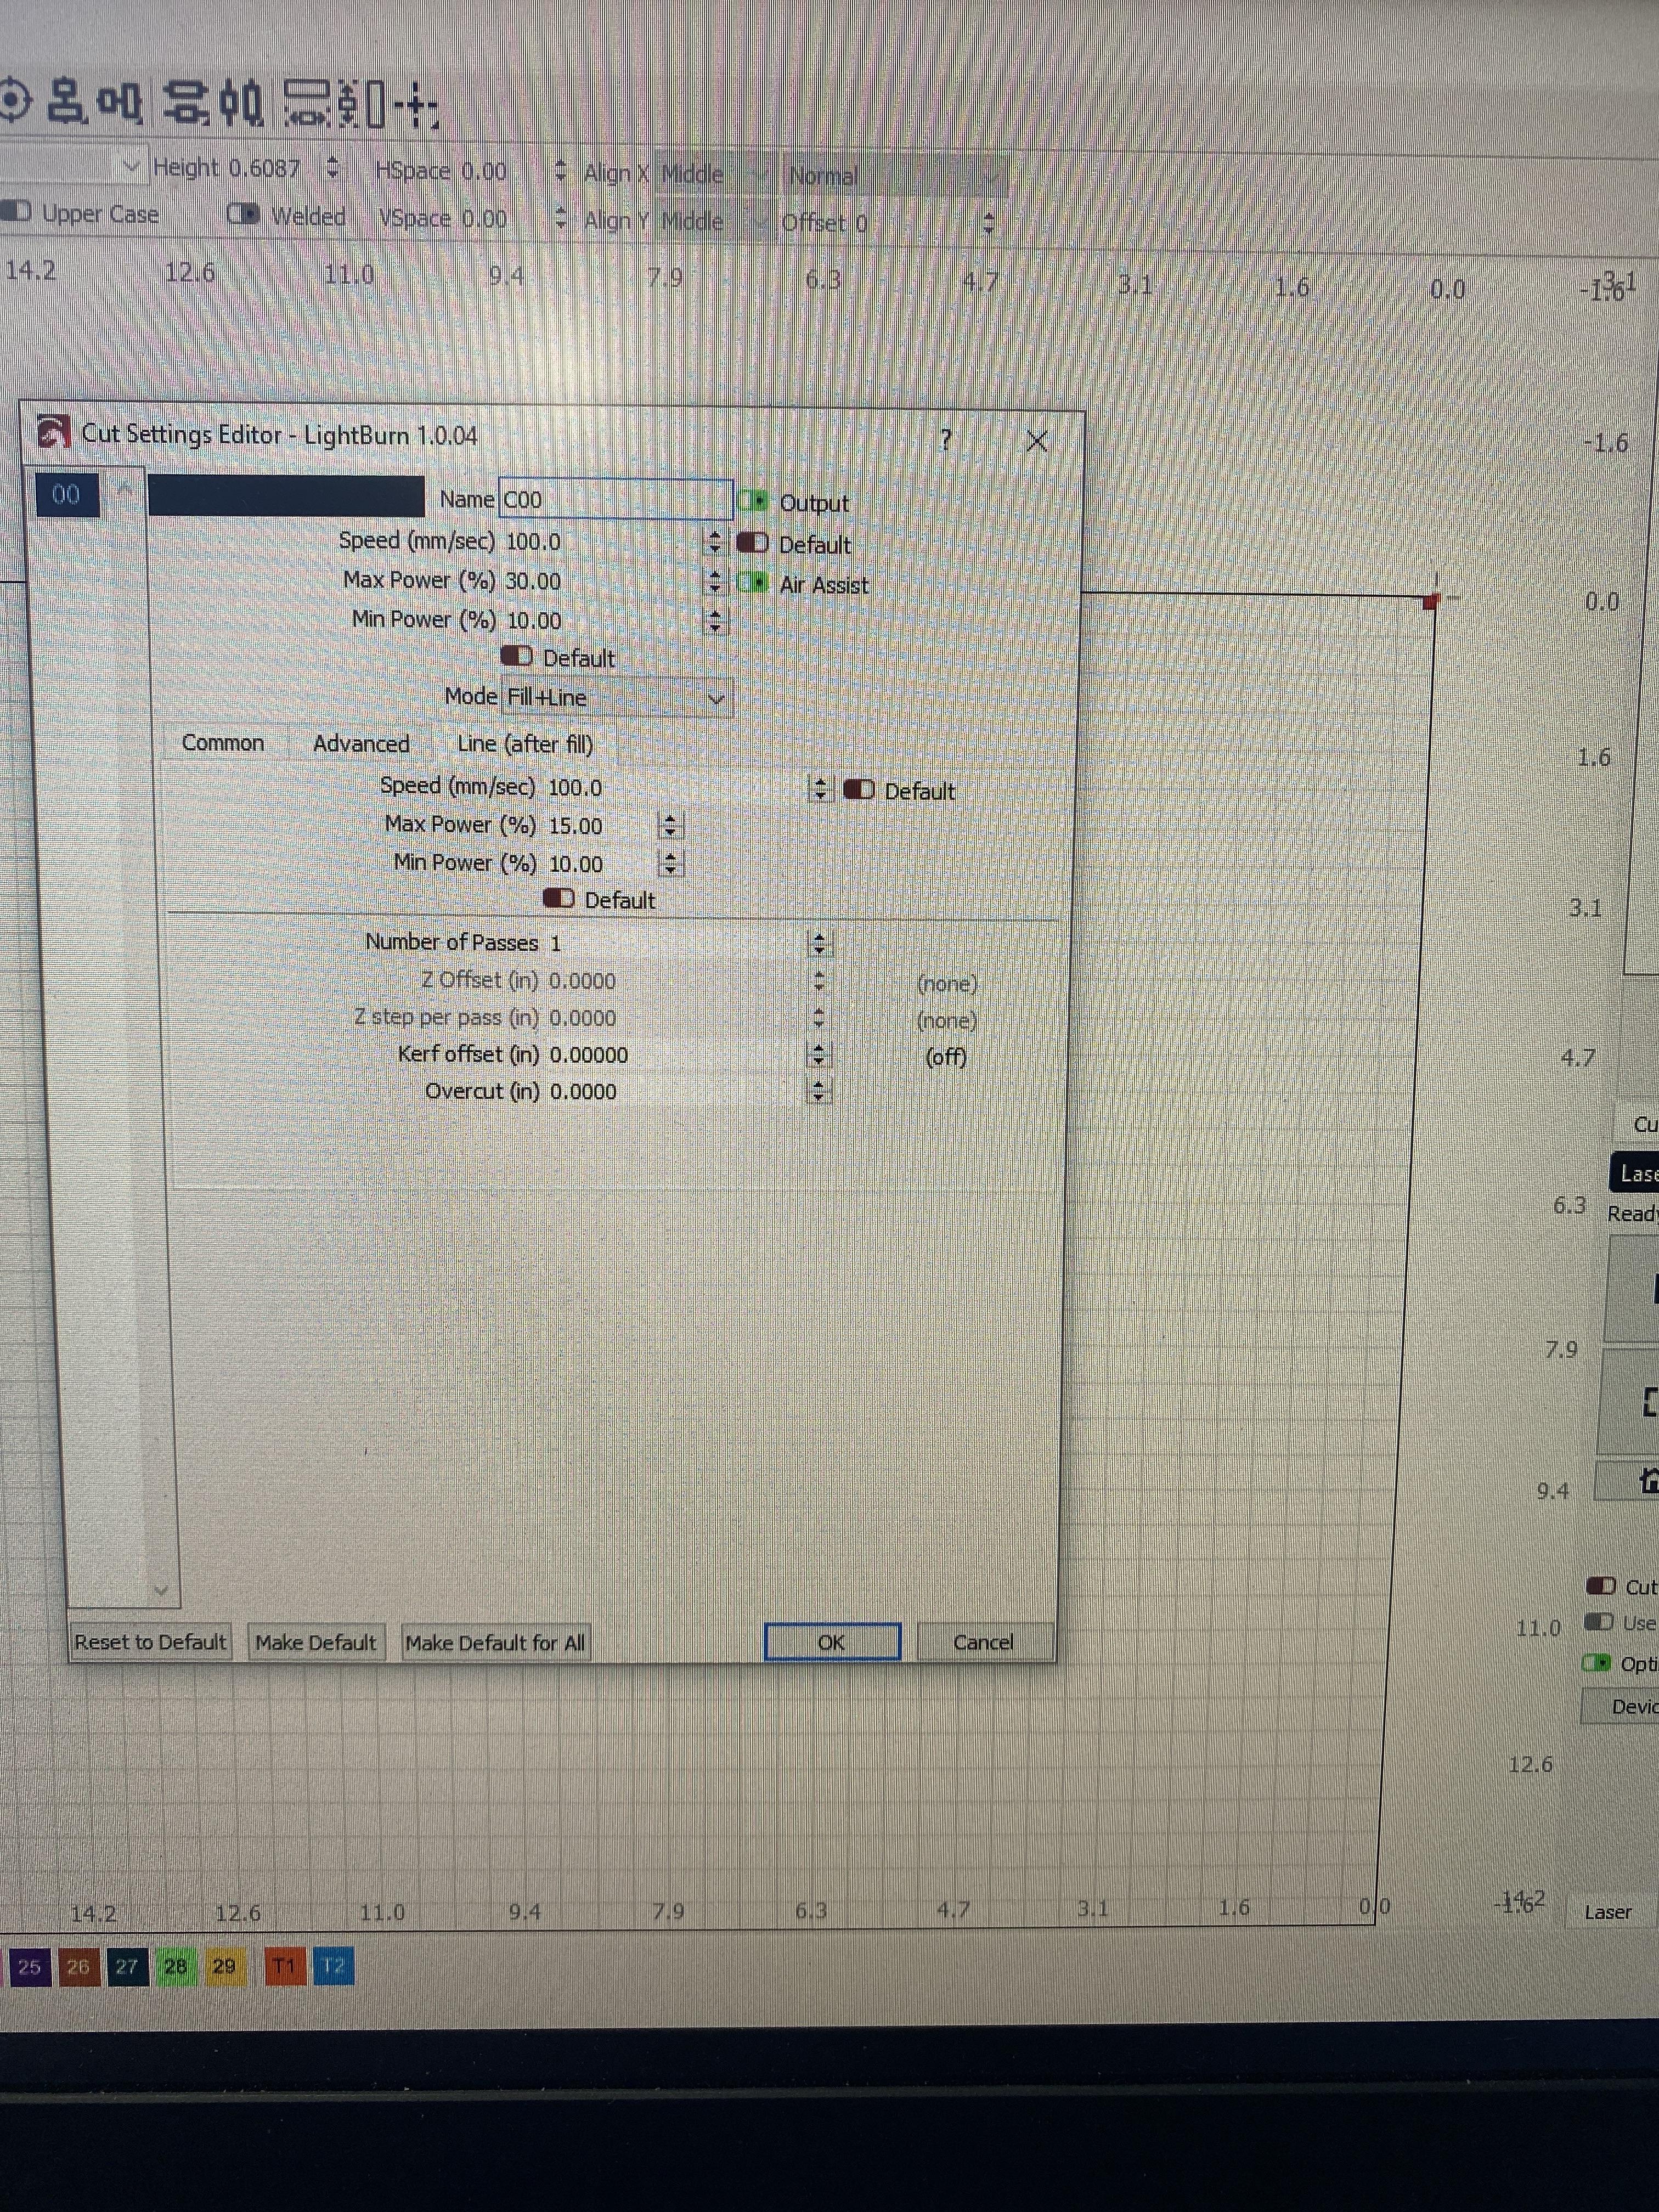The image size is (1659, 2212).
Task: Toggle the green Opti switch in Laser panel
Action: [x=1596, y=1663]
